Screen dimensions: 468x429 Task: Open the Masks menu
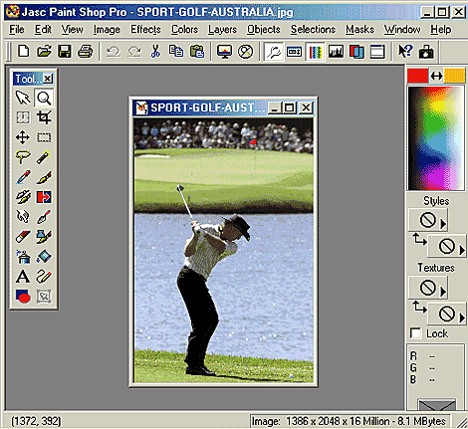(x=359, y=30)
